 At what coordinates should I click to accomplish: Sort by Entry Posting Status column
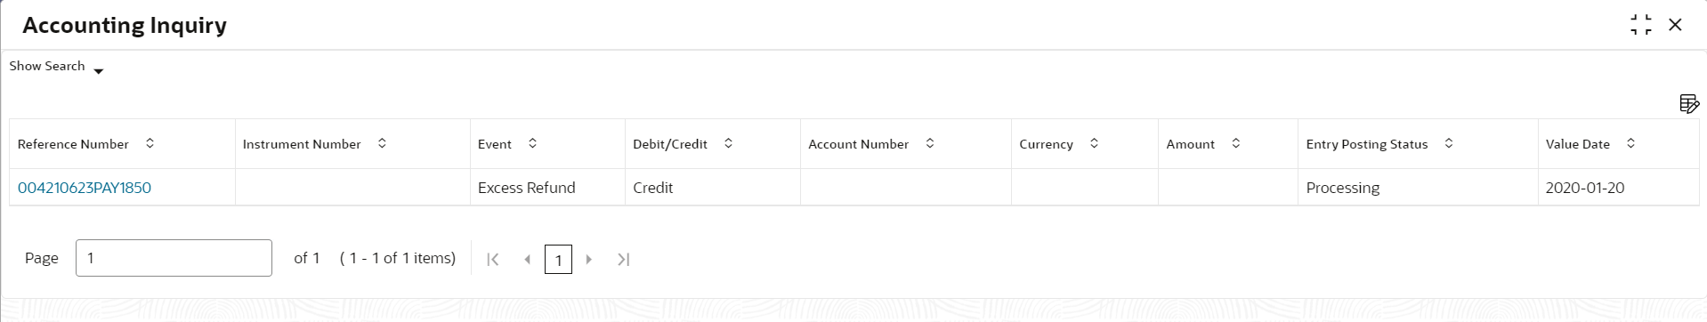coord(1449,143)
